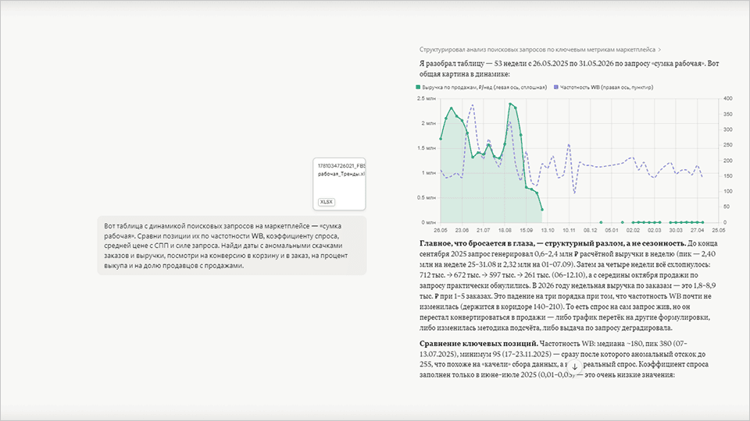Select the '13.10' date label on x-axis
Image resolution: width=750 pixels, height=421 pixels.
[x=547, y=230]
